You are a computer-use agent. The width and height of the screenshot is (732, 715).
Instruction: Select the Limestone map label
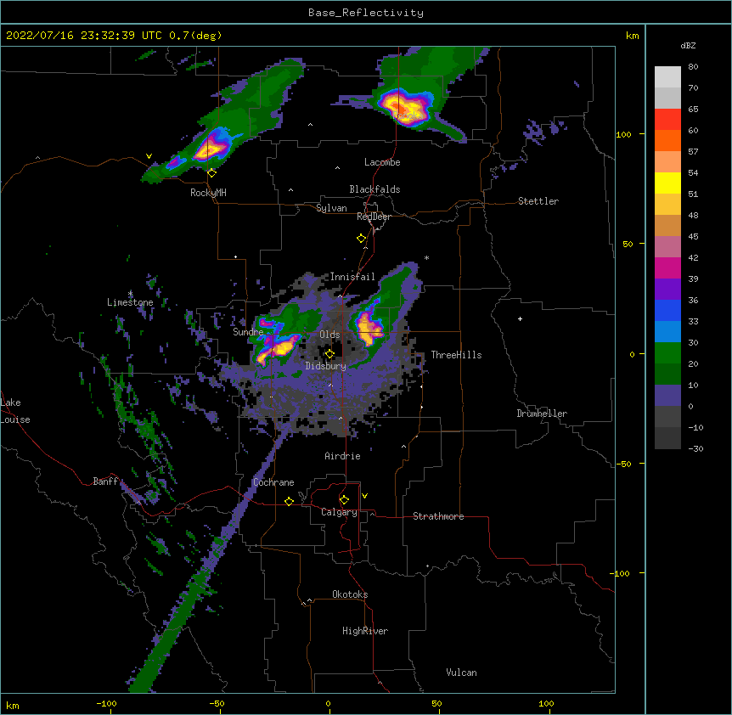click(x=130, y=302)
